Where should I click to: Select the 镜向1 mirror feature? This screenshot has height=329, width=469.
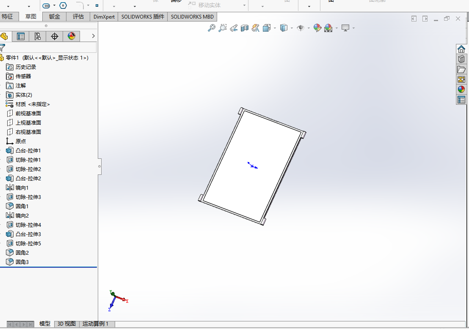[22, 188]
